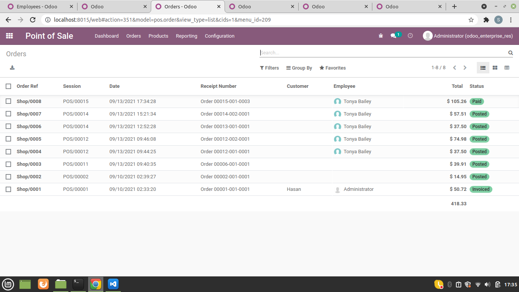Image resolution: width=519 pixels, height=292 pixels.
Task: Open the Reporting menu
Action: (x=187, y=36)
